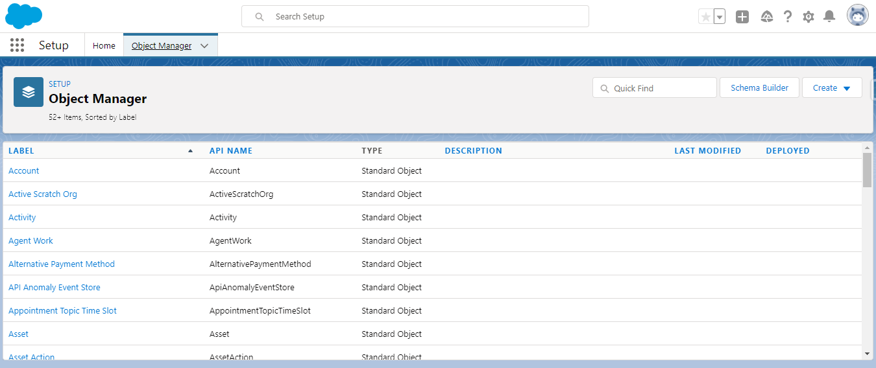Open Alternative Payment Method object
The height and width of the screenshot is (368, 876).
62,264
